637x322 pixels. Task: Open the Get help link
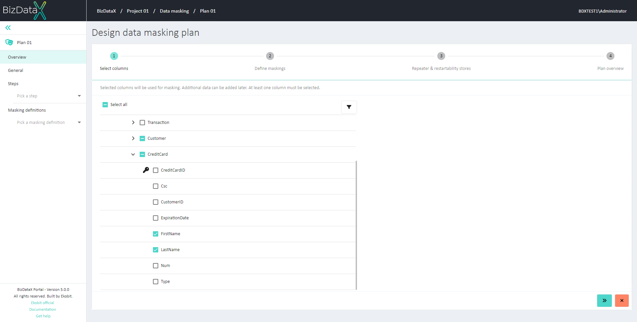point(43,316)
